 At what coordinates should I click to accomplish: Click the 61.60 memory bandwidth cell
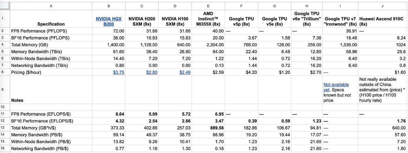pos(109,52)
